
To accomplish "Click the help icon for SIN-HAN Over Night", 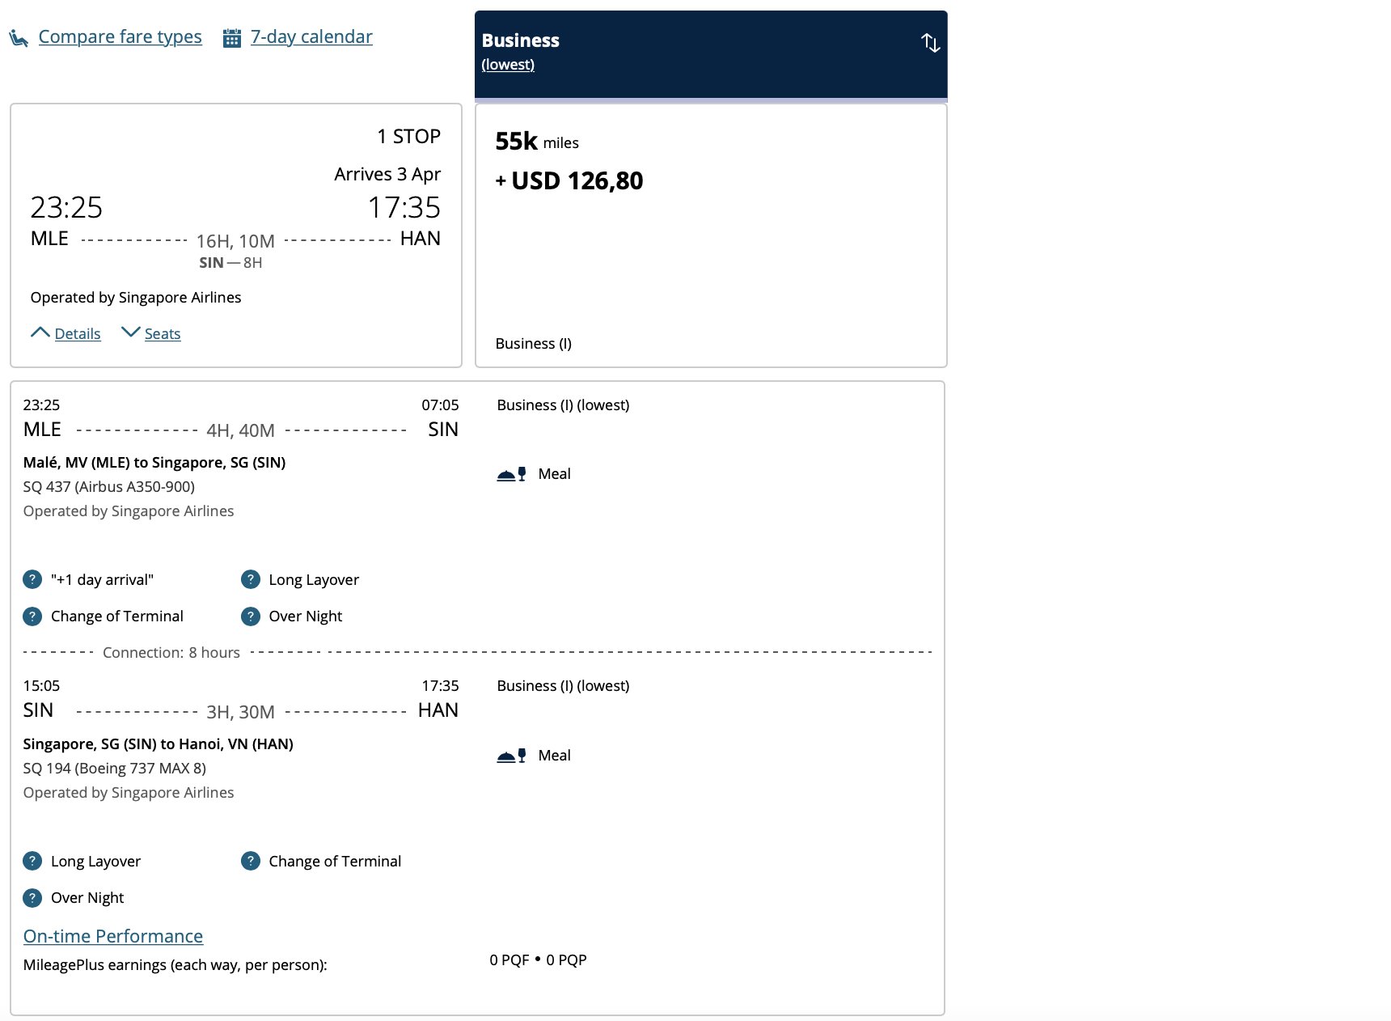I will [x=32, y=897].
